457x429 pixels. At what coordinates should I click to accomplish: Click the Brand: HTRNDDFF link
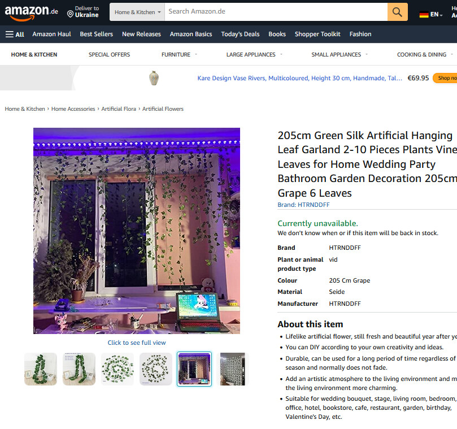(x=303, y=205)
